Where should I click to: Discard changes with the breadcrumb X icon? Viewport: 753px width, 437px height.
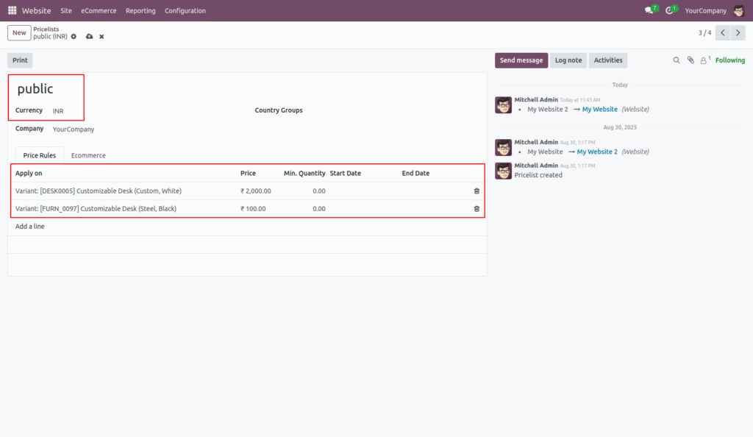[x=101, y=36]
